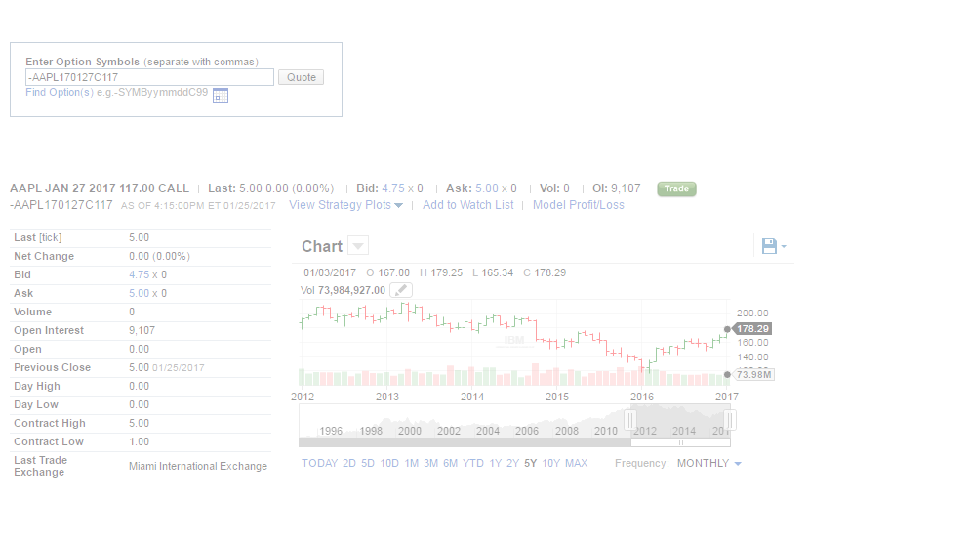Switch chart to TODAY range
Screen dimensions: 971x544
(319, 463)
